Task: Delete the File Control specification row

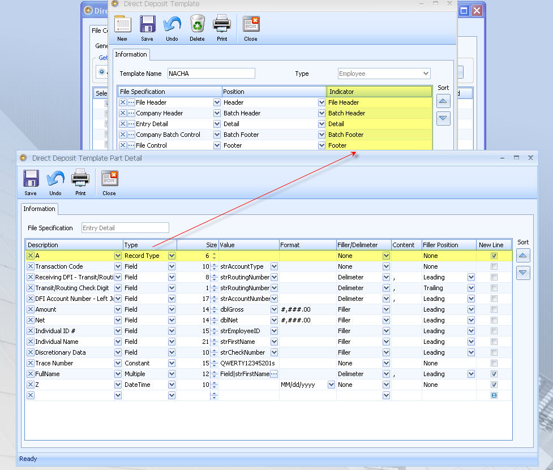Action: (x=122, y=145)
